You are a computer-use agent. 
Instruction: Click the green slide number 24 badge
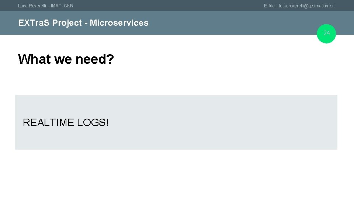[x=327, y=34]
